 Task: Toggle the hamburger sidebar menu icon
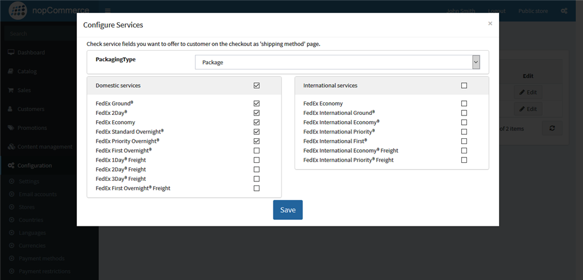point(107,10)
